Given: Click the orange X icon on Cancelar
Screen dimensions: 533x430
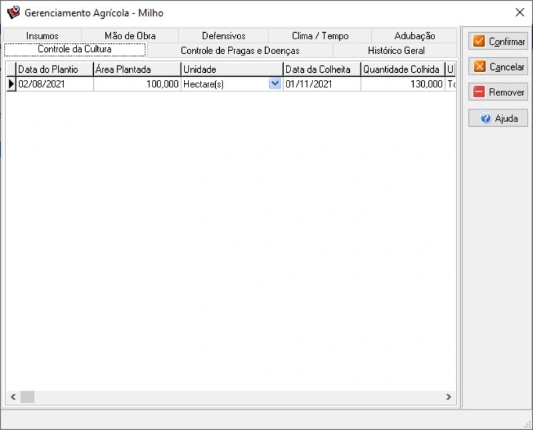Looking at the screenshot, I should (x=479, y=67).
